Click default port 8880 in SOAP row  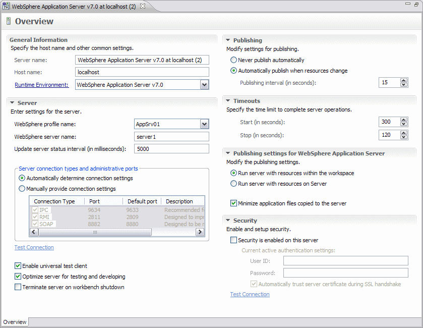(132, 224)
